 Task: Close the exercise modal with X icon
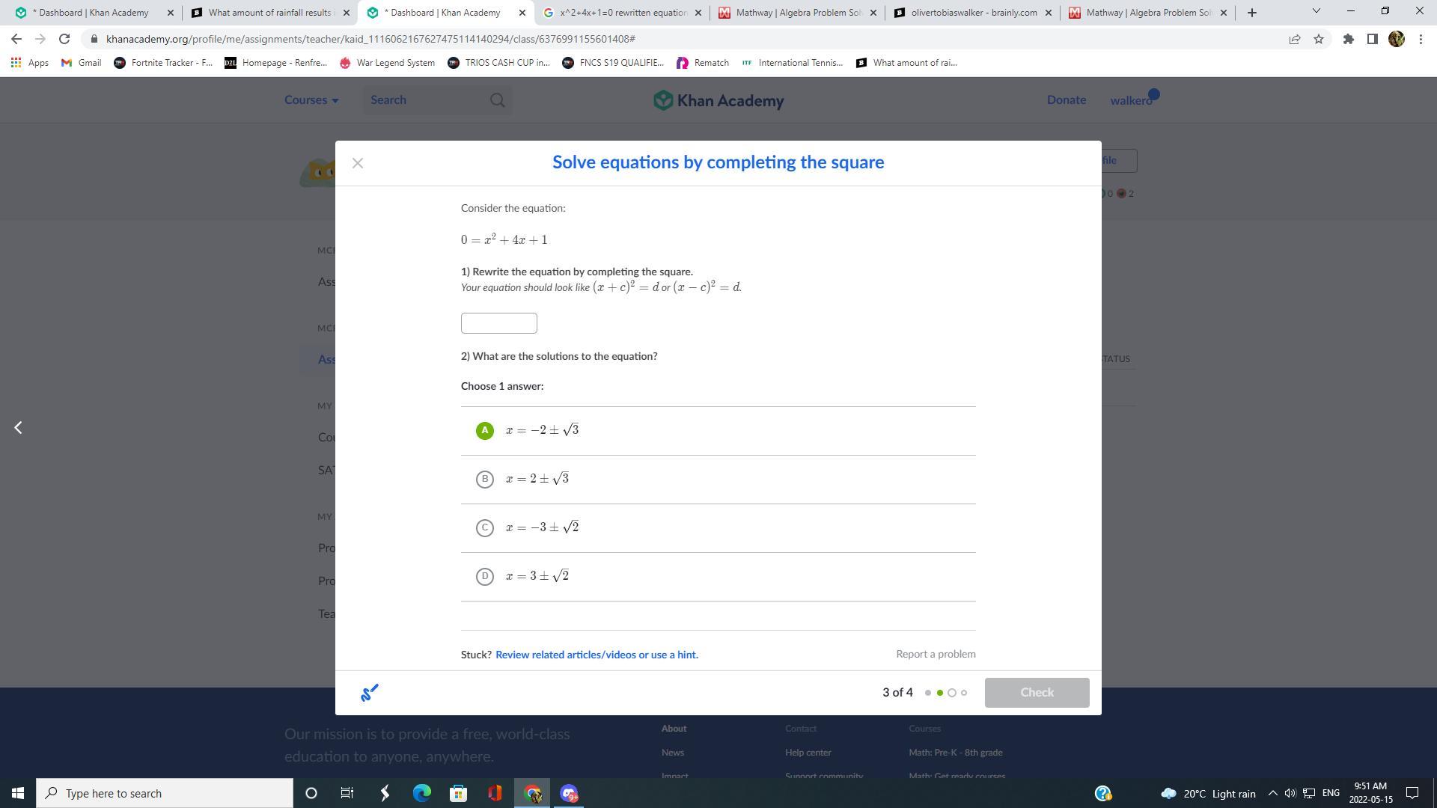click(x=358, y=163)
